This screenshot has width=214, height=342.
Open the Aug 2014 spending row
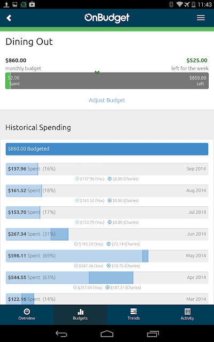coord(107,191)
